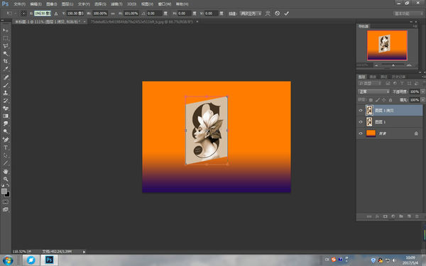Open the Layers panel flyout menu
The image size is (426, 266).
(423, 77)
